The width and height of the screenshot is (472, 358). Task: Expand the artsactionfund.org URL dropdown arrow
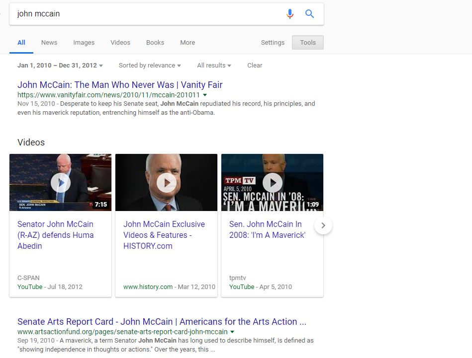(232, 332)
